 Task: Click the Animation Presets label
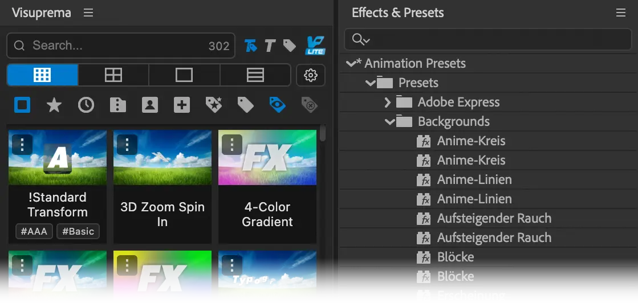[x=415, y=63]
